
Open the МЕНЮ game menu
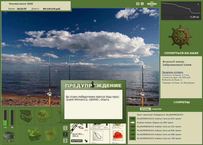click(x=152, y=4)
